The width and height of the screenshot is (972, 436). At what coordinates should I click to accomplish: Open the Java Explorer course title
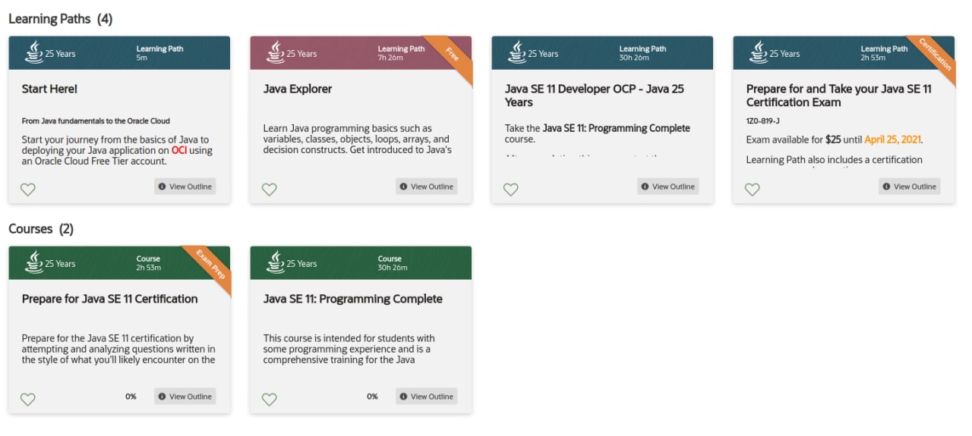(298, 89)
